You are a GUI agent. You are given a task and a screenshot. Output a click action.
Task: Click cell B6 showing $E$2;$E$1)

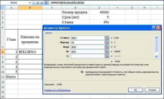[x=30, y=52]
